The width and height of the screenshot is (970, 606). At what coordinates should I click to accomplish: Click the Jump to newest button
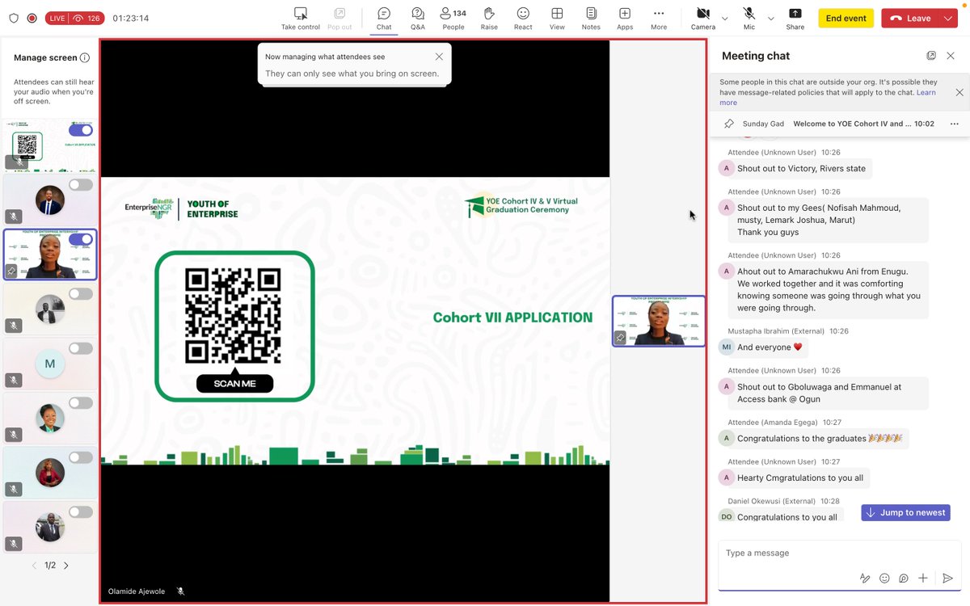(905, 512)
